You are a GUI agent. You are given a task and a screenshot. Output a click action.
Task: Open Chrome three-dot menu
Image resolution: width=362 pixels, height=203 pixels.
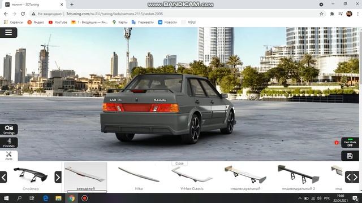(x=358, y=14)
